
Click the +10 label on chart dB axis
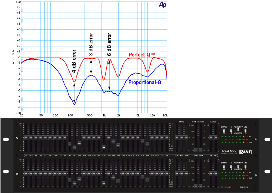(x=18, y=2)
